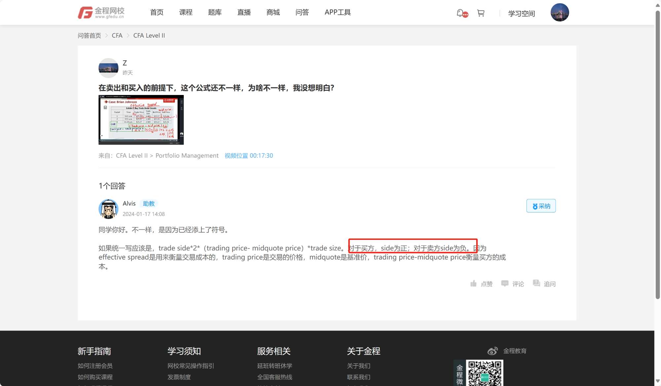The height and width of the screenshot is (386, 661).
Task: Select the 直播 navigation item
Action: point(244,13)
